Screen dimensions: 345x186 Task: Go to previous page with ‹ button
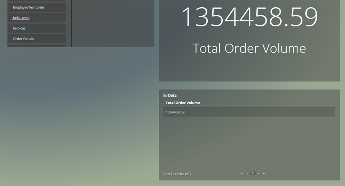point(247,173)
